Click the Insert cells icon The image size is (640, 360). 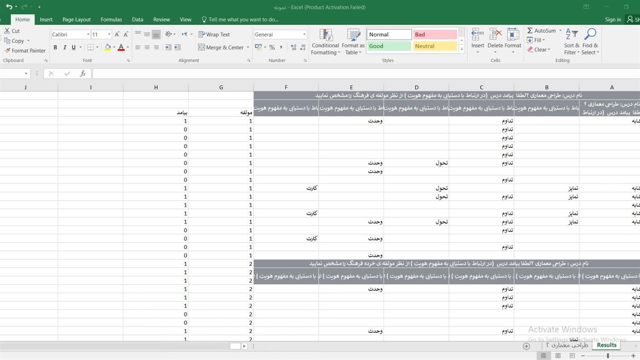pos(477,35)
